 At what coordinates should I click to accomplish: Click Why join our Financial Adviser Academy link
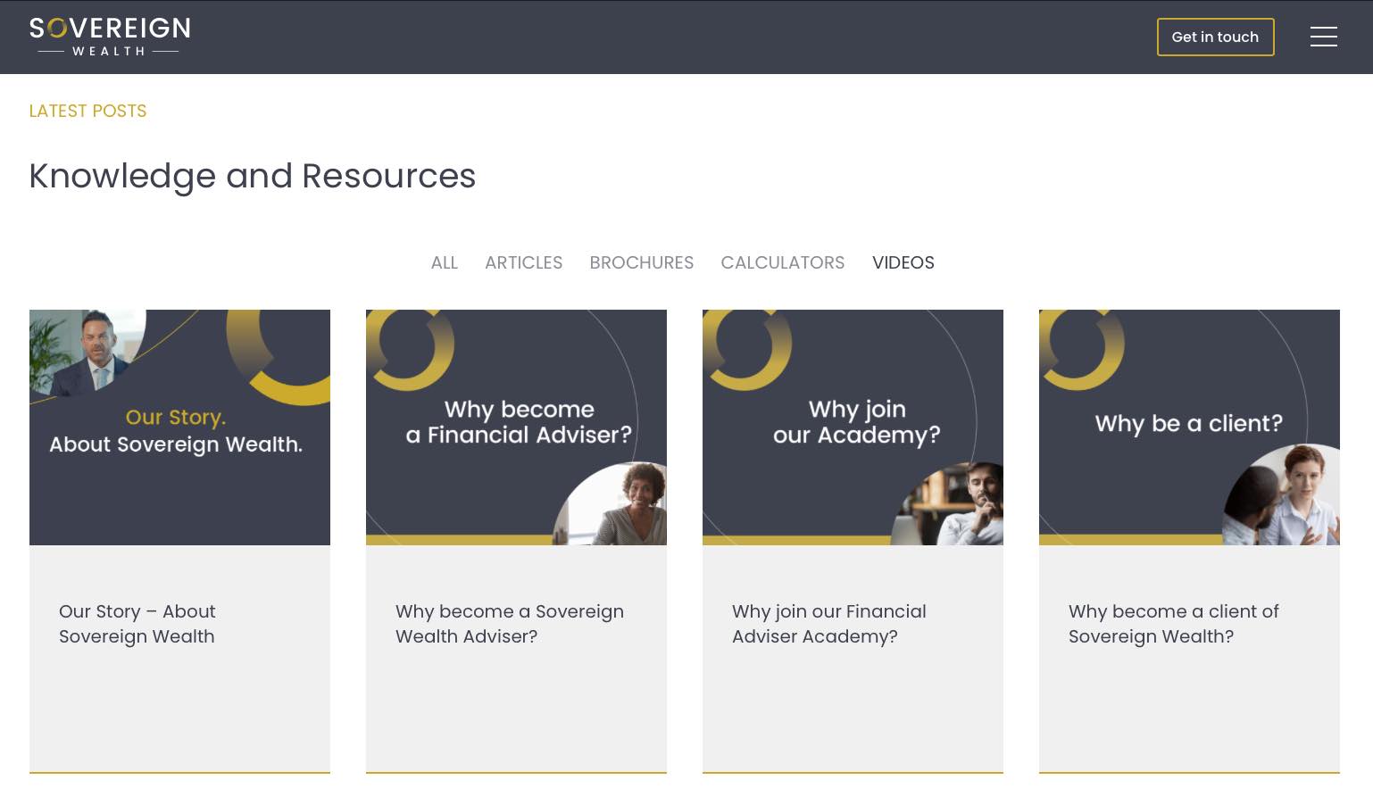point(829,624)
